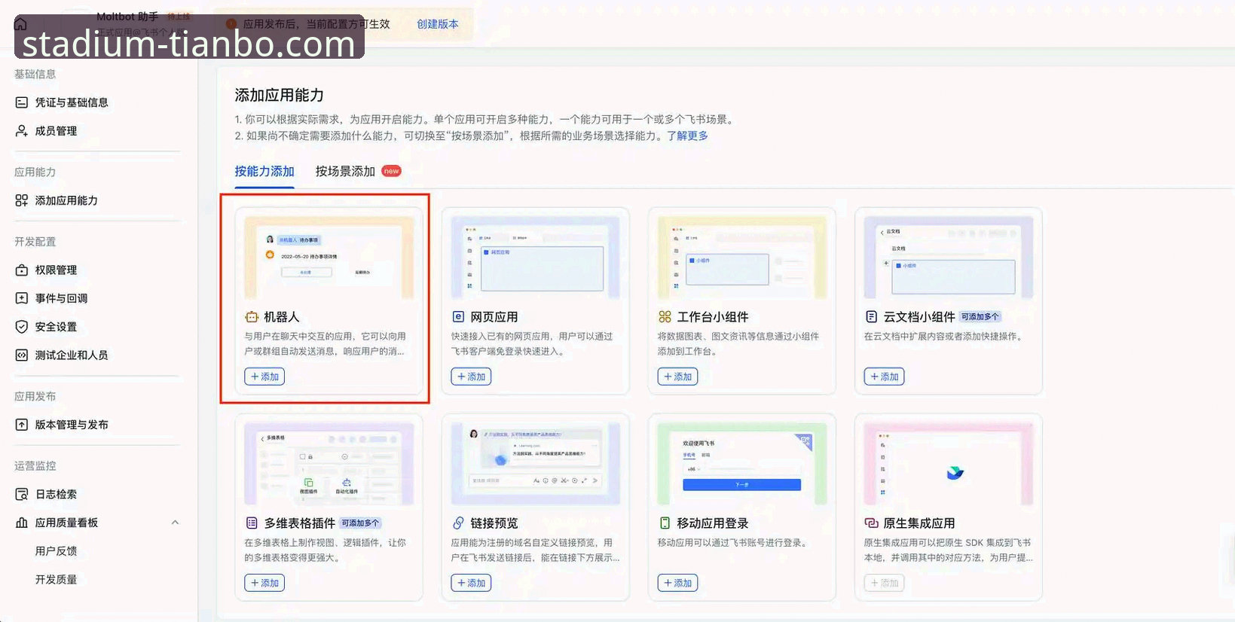Open 用户反馈 submenu item
The height and width of the screenshot is (622, 1235).
[56, 551]
